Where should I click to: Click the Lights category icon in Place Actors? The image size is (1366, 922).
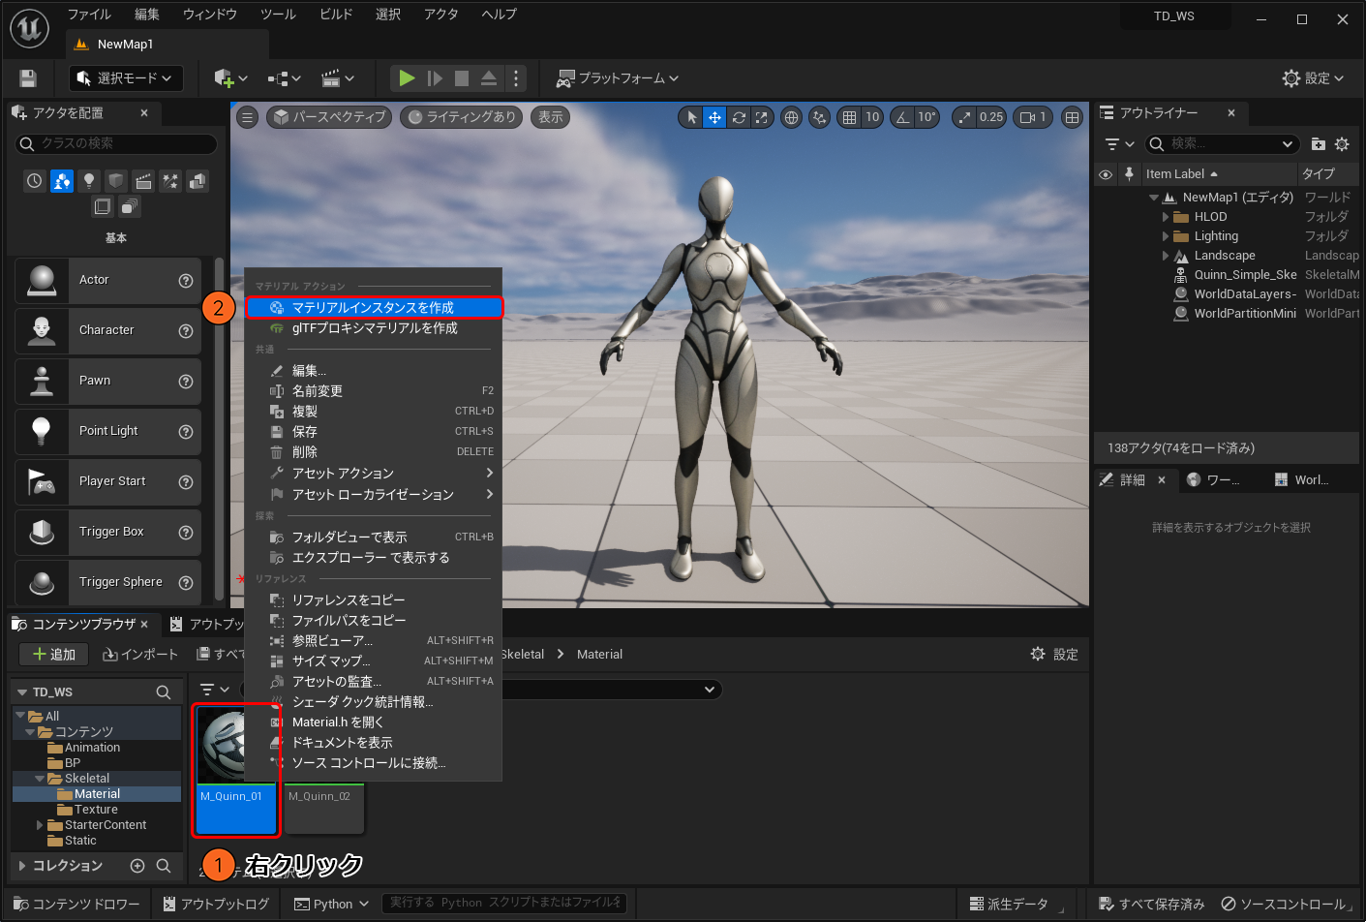click(x=89, y=181)
